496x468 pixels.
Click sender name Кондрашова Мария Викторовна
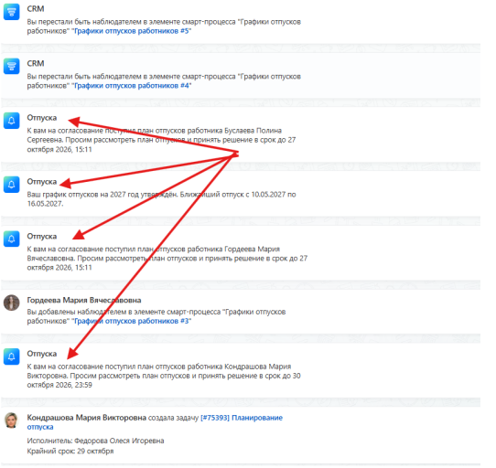(x=86, y=418)
